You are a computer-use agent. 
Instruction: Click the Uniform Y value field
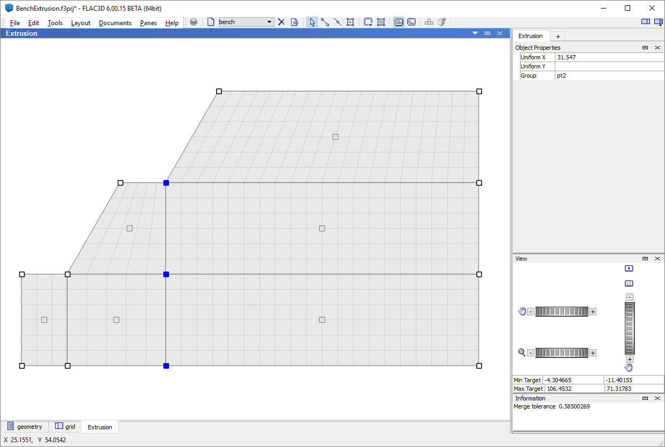coord(609,66)
